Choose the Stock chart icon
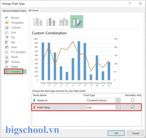 [x=7, y=57]
